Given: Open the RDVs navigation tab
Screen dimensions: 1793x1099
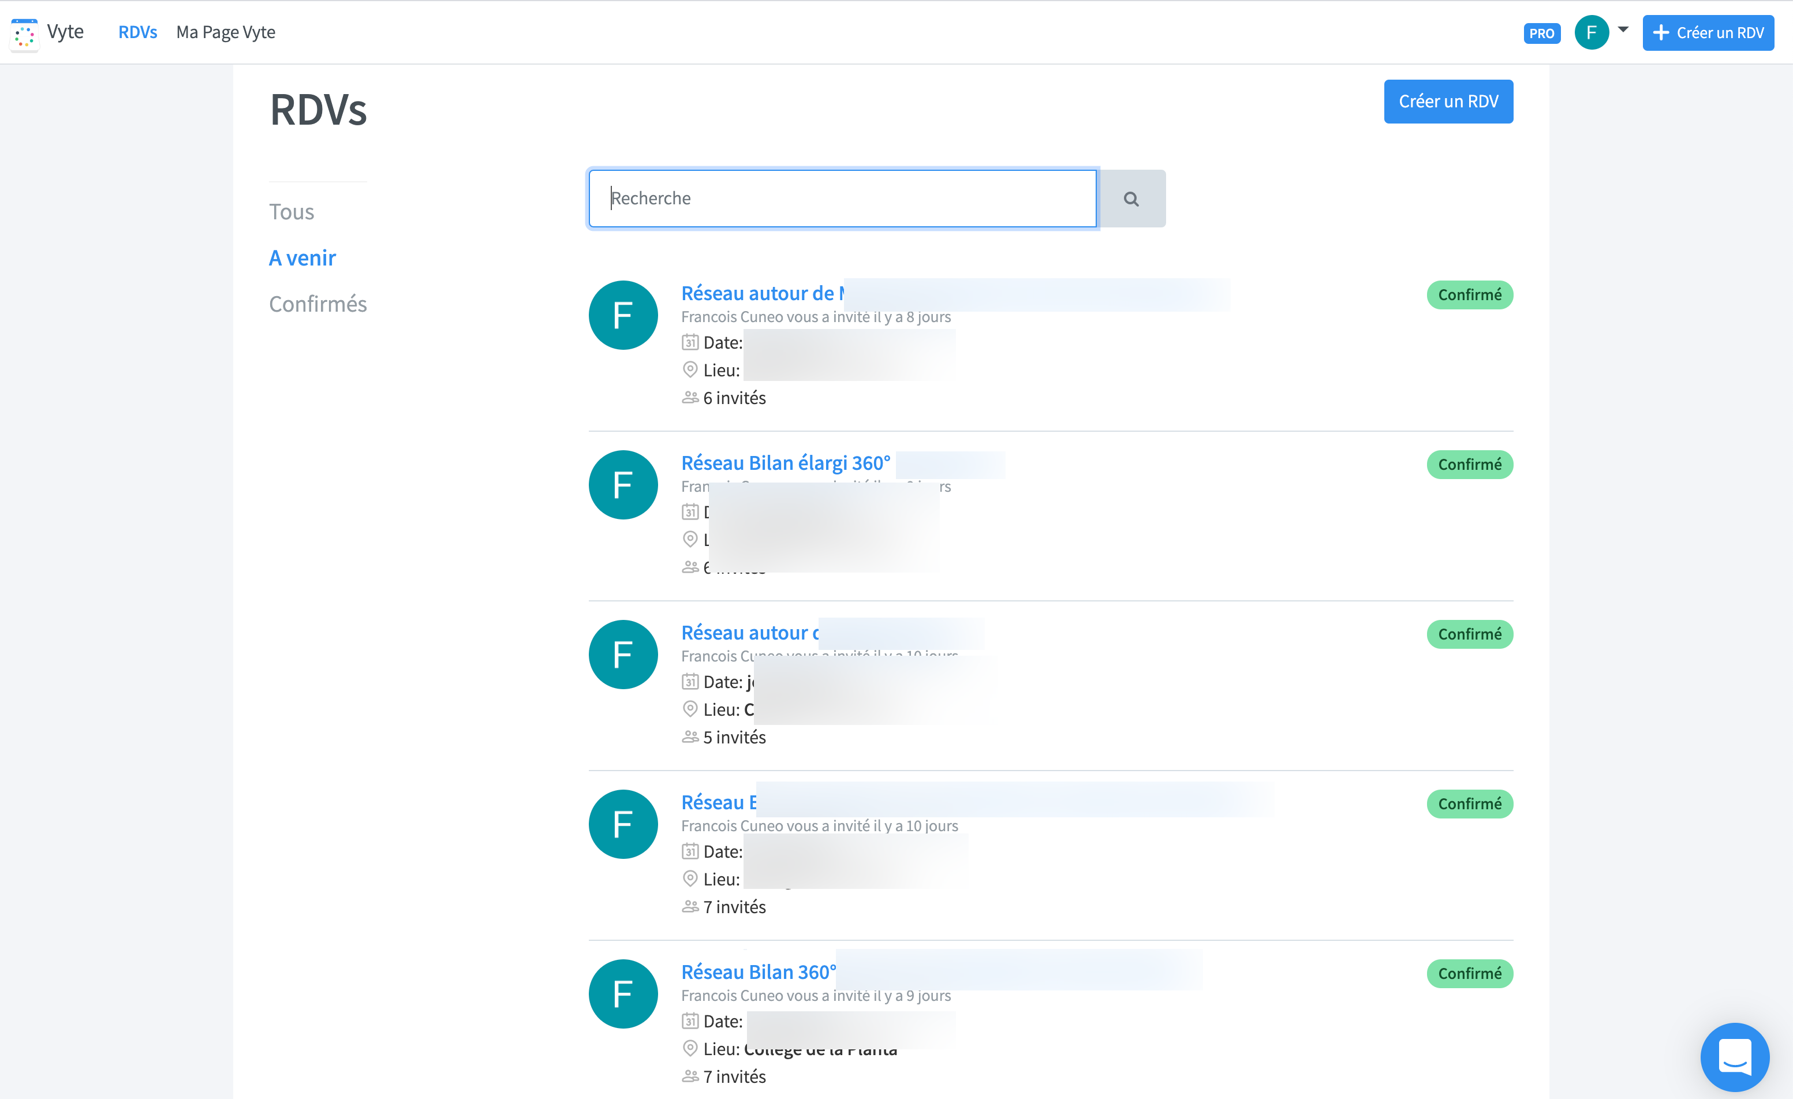Looking at the screenshot, I should point(137,32).
